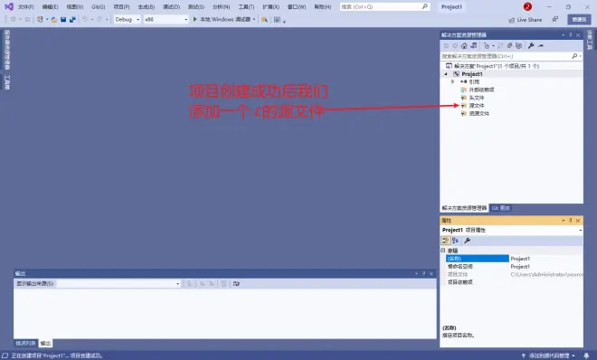Viewport: 597px width, 360px height.
Task: Open the x86 platform dropdown
Action: click(166, 19)
